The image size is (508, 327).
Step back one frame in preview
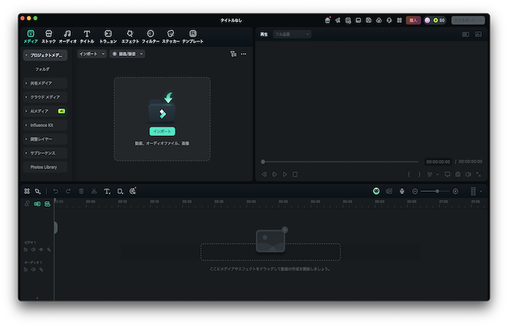click(x=264, y=174)
